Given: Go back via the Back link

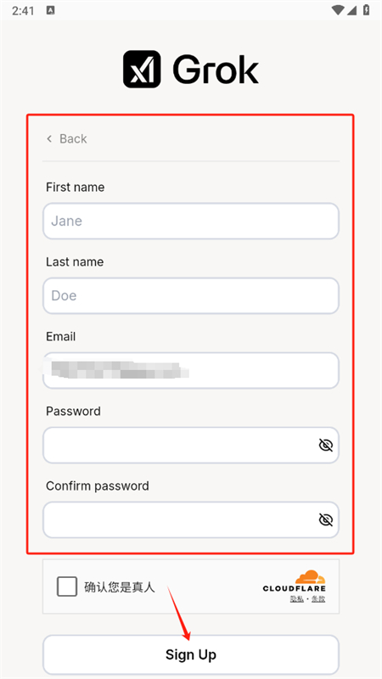Looking at the screenshot, I should pyautogui.click(x=67, y=138).
